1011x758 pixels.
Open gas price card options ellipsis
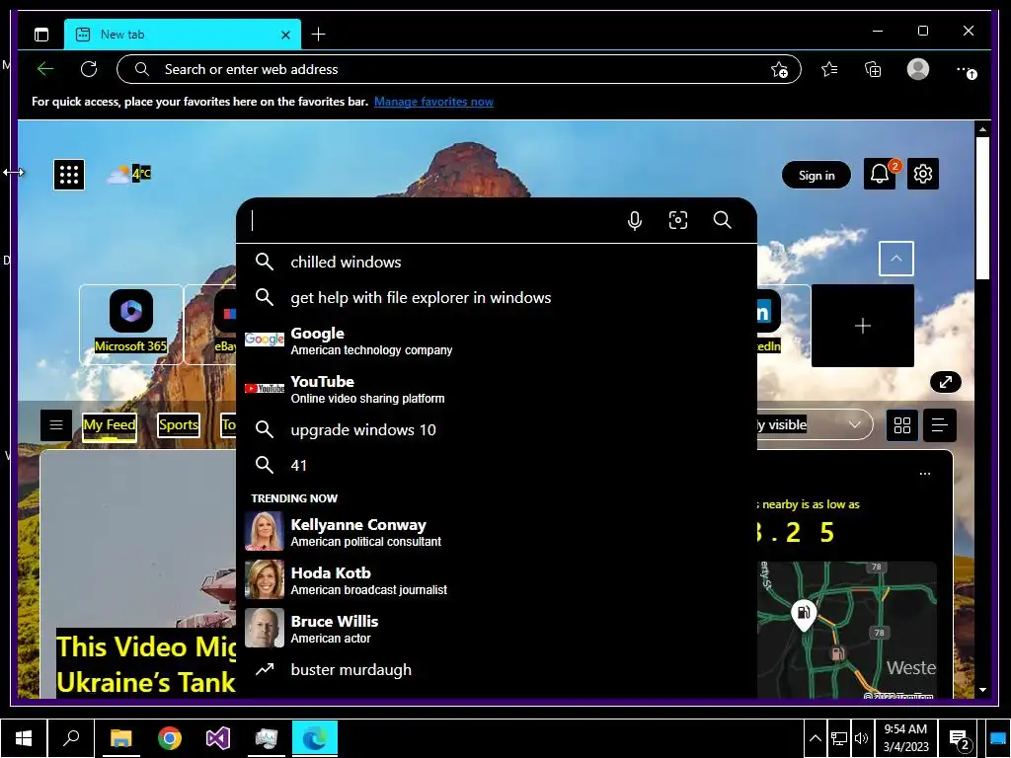pos(924,474)
